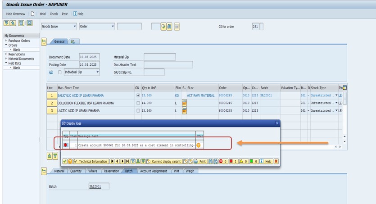
Task: Click the filter funnel icon in log toolbar
Action: (x=132, y=161)
